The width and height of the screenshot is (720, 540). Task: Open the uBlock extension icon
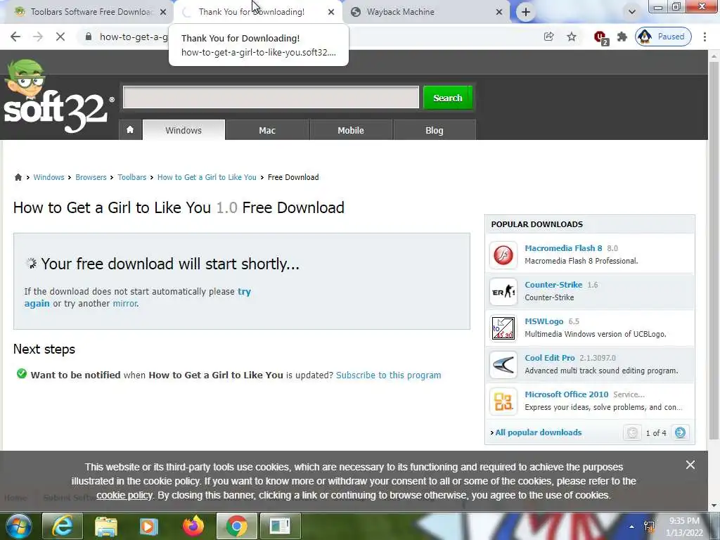[x=600, y=37]
